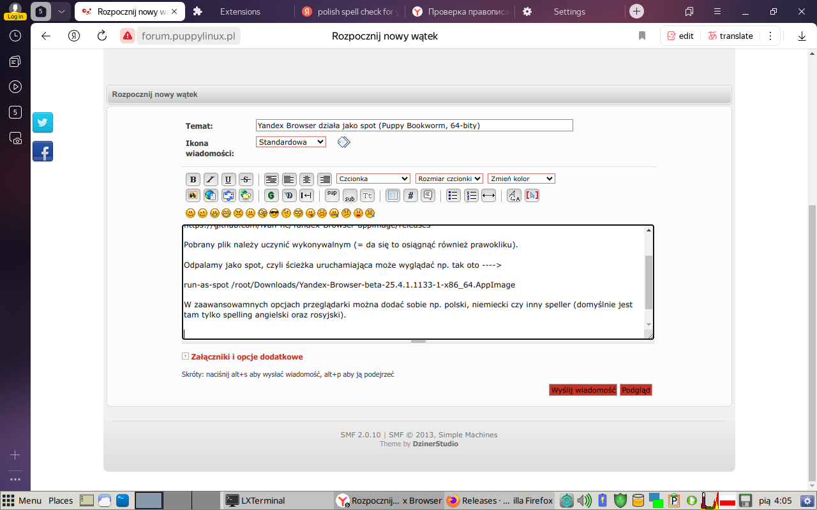Open Zmień kolor color dropdown
This screenshot has height=510, width=817.
click(521, 178)
